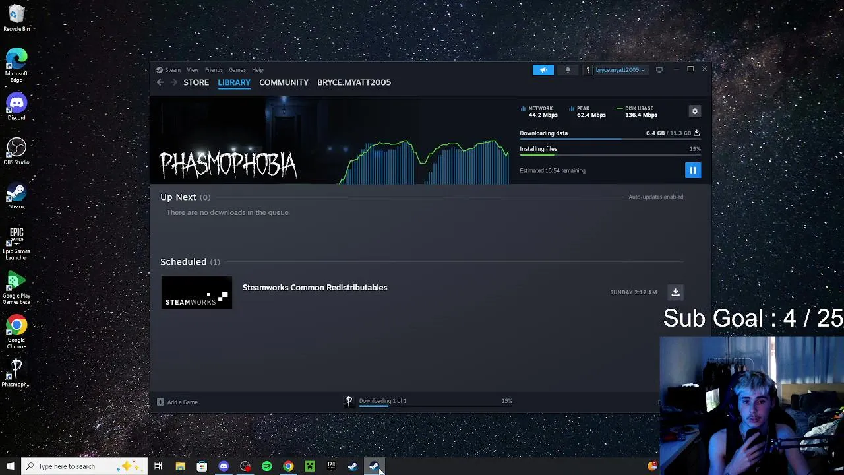Screen dimensions: 844x475
Task: Open Spotify from the taskbar
Action: point(267,466)
